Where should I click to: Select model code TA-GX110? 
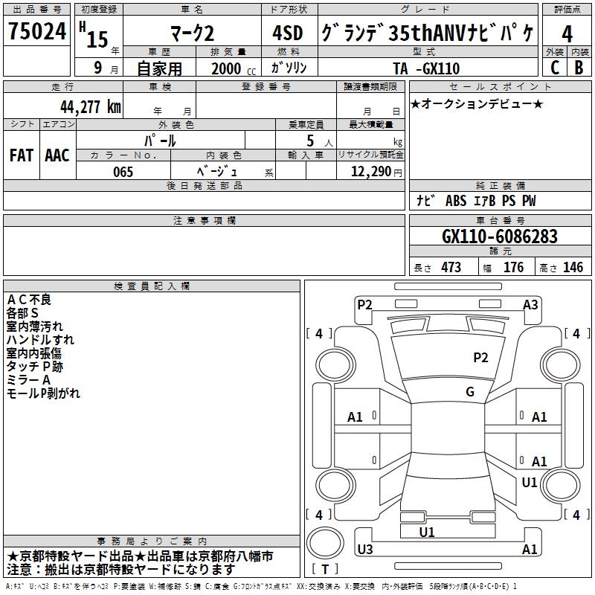point(426,68)
